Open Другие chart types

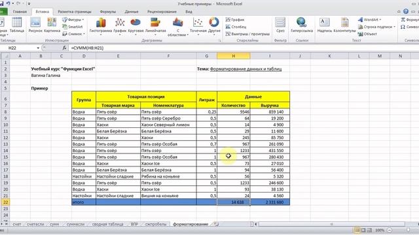pos(214,26)
